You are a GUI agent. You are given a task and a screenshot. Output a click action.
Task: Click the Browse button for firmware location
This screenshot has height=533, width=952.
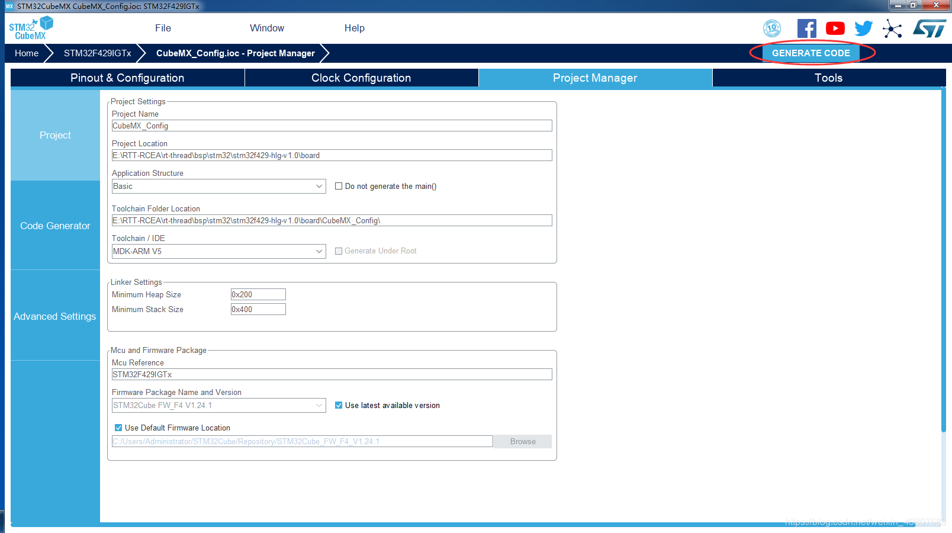pyautogui.click(x=523, y=441)
